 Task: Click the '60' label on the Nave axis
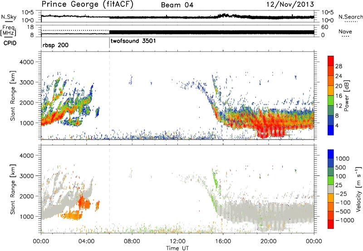[x=324, y=27]
